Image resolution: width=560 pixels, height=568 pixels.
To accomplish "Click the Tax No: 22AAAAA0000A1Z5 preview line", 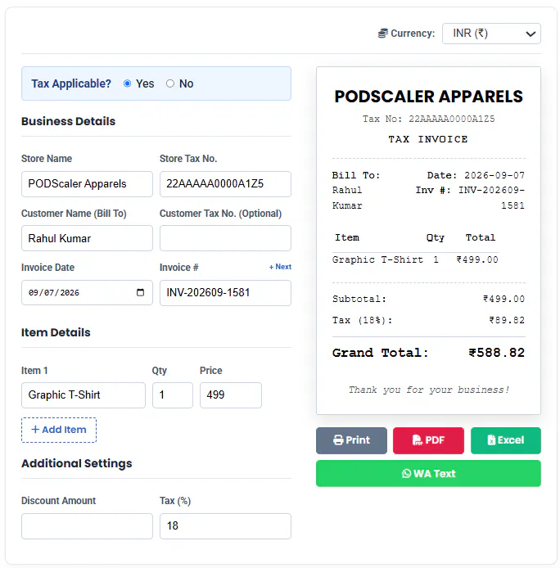I will coord(428,119).
